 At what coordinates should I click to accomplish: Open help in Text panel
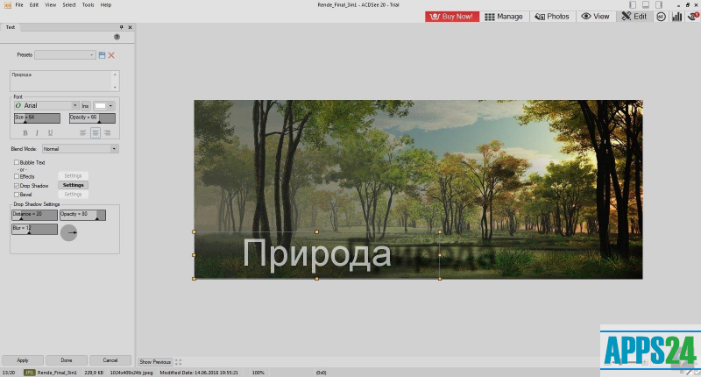[117, 37]
